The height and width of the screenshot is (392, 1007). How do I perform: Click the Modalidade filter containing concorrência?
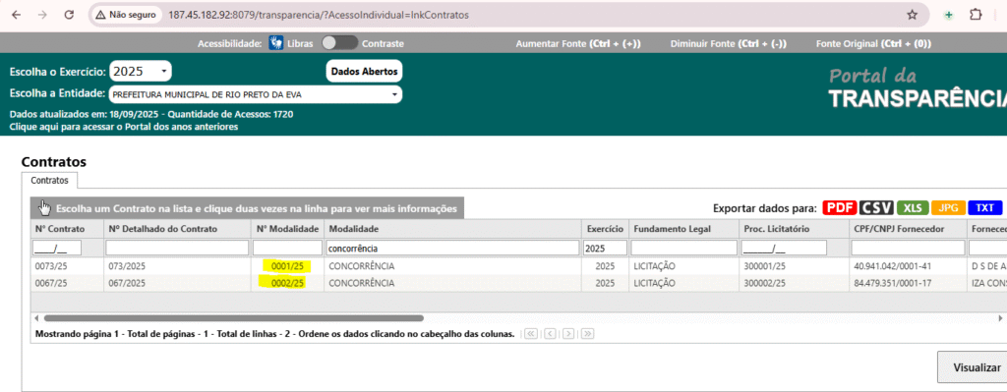pos(452,248)
